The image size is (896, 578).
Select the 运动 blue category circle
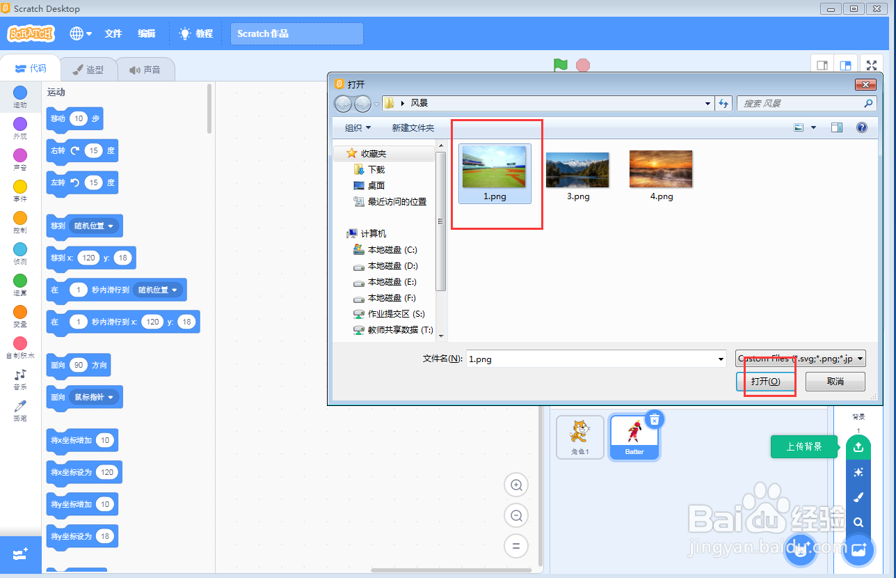pos(20,93)
